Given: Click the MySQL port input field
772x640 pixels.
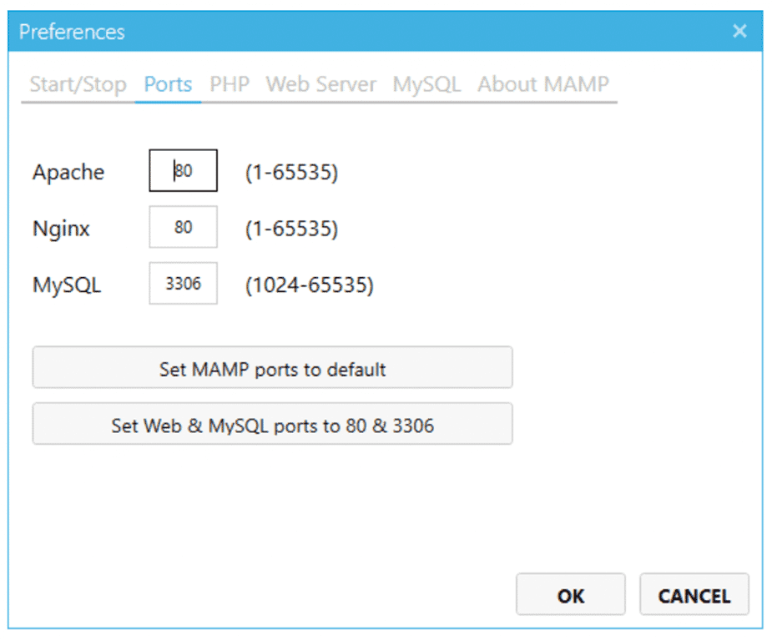Looking at the screenshot, I should pyautogui.click(x=182, y=284).
